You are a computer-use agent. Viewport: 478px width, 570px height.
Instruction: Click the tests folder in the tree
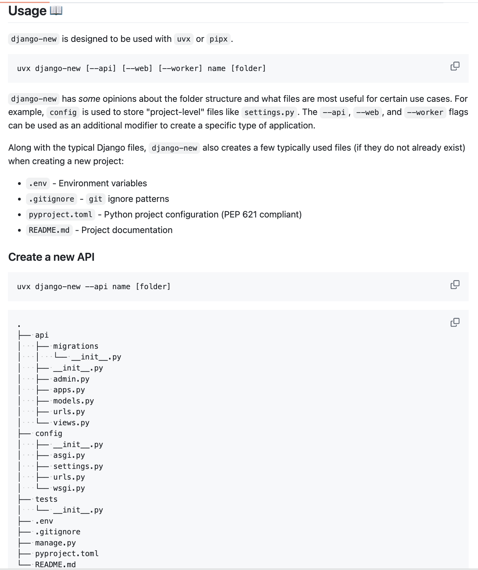[x=46, y=499]
